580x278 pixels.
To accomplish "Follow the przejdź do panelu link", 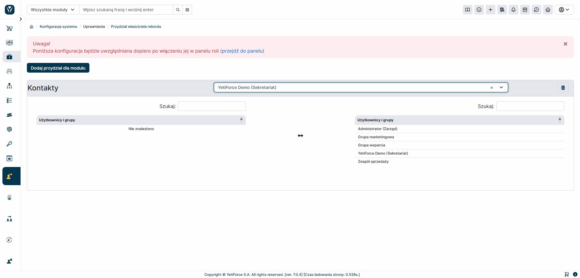I will 242,51.
